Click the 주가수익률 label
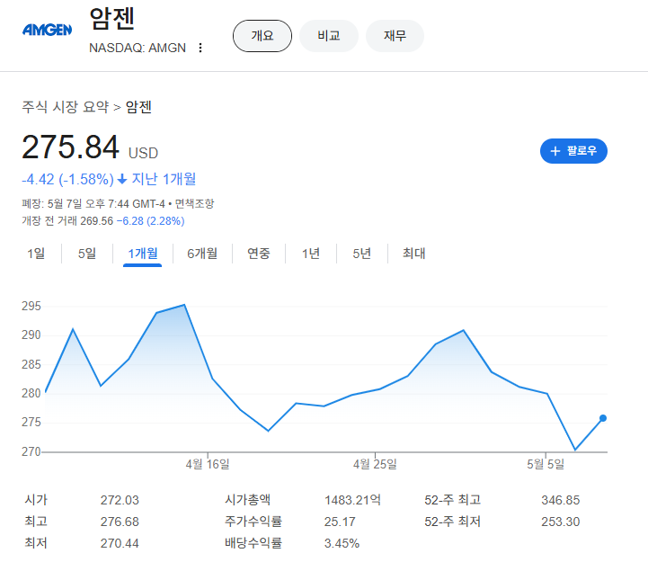 tap(253, 522)
